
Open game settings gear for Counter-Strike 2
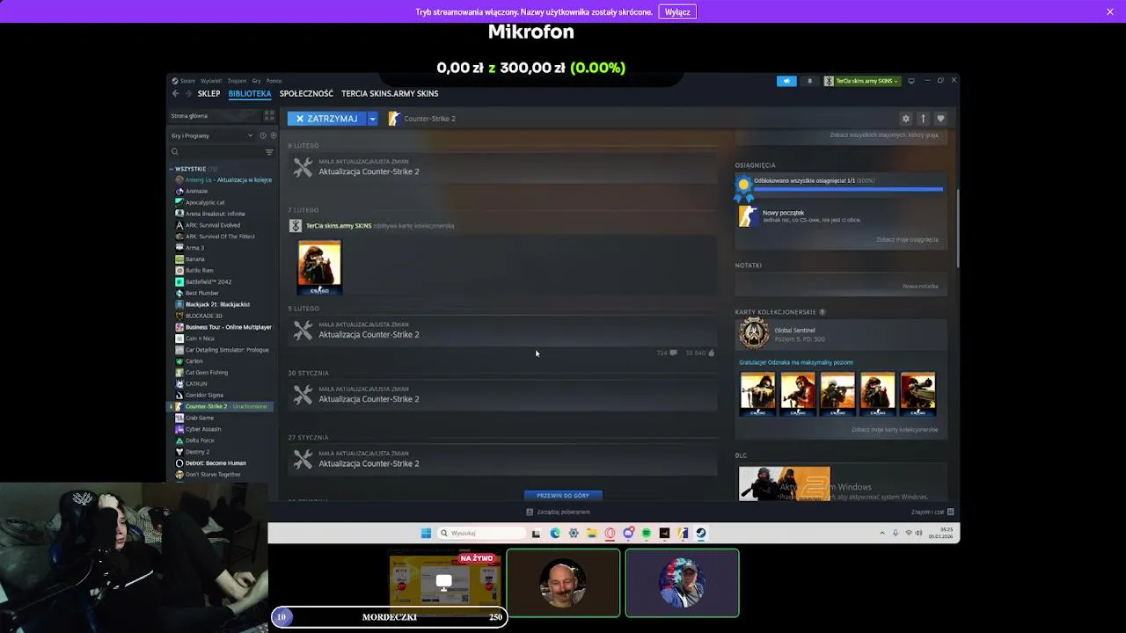point(905,119)
